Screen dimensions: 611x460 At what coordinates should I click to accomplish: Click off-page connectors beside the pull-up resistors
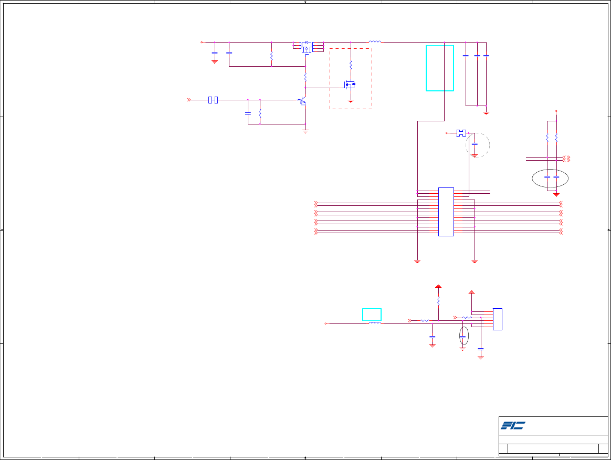(x=566, y=159)
